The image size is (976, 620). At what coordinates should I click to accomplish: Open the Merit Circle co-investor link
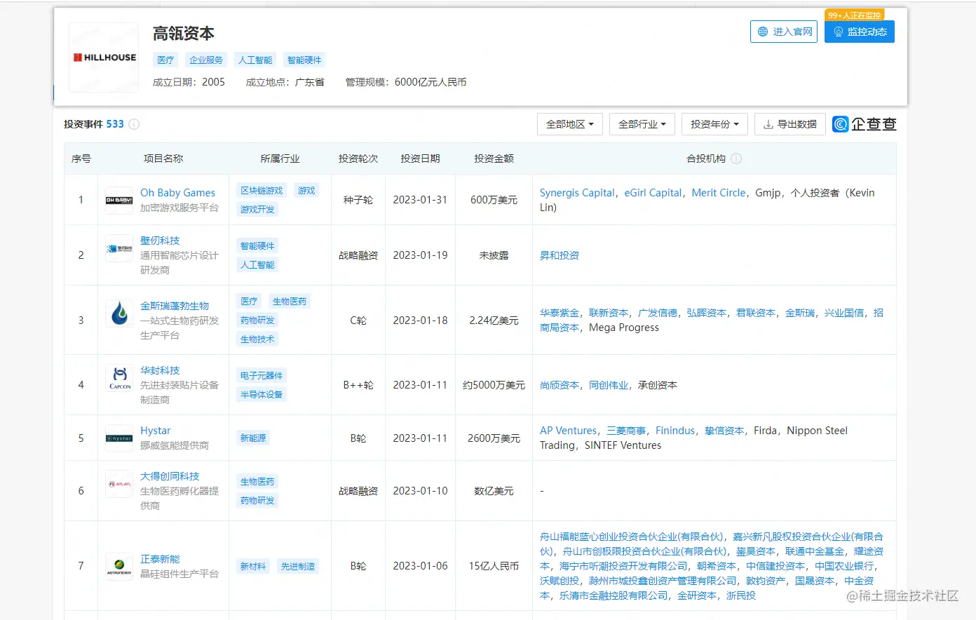pos(719,193)
